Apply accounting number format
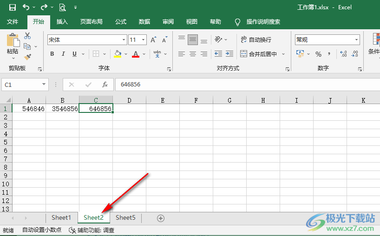The height and width of the screenshot is (236, 380). point(300,54)
